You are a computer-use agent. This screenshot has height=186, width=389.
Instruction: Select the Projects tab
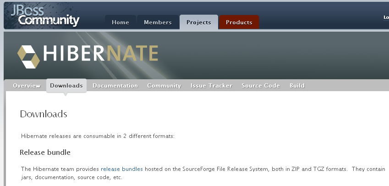click(x=199, y=22)
